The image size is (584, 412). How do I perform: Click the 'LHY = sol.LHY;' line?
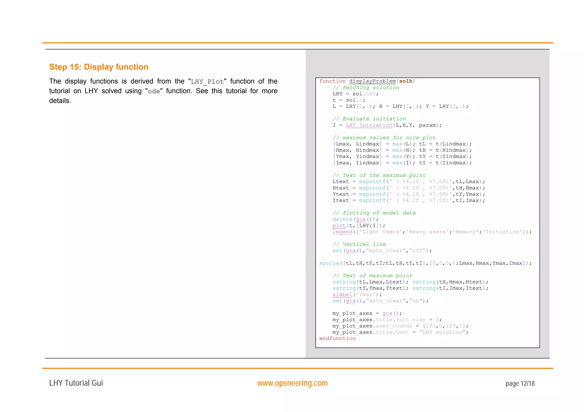pyautogui.click(x=355, y=94)
